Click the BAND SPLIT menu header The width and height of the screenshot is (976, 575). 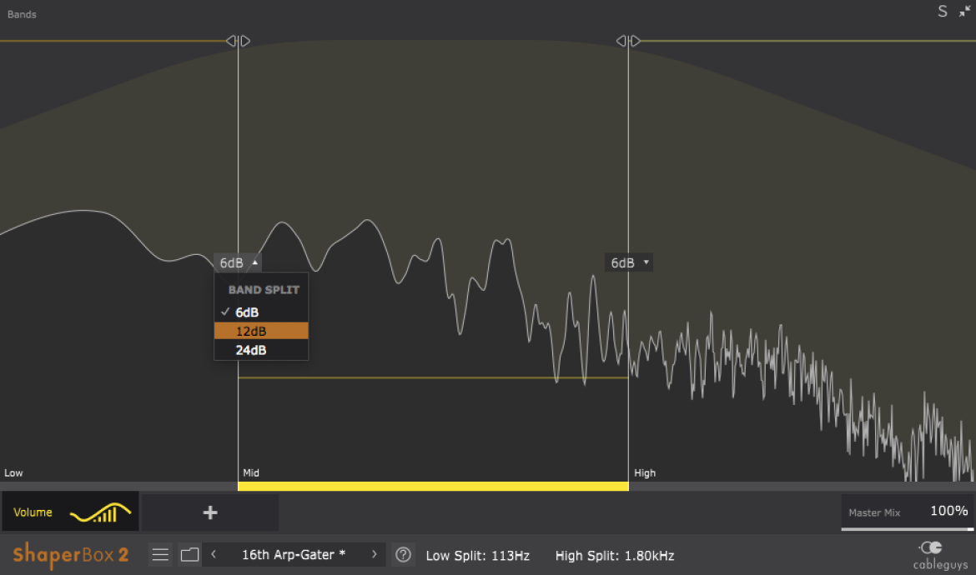click(x=264, y=290)
